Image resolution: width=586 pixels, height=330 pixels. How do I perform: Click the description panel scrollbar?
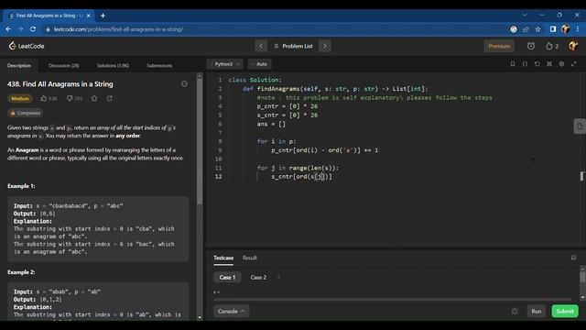coord(200,142)
